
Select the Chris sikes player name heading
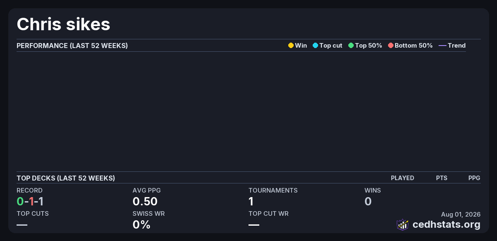[x=63, y=24]
